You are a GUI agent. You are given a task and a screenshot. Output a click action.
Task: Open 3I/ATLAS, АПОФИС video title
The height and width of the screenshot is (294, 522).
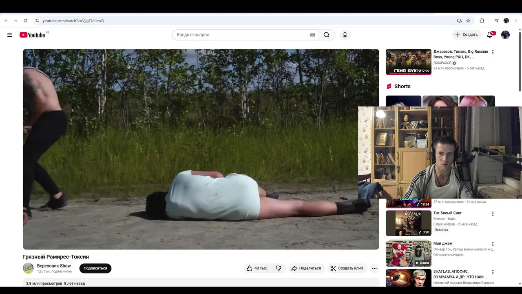[x=460, y=274]
